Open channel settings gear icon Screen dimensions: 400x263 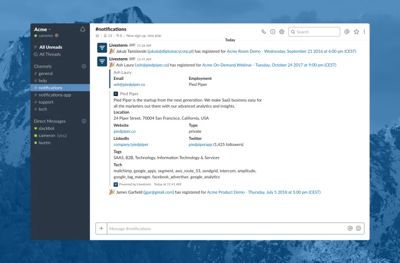(x=282, y=32)
